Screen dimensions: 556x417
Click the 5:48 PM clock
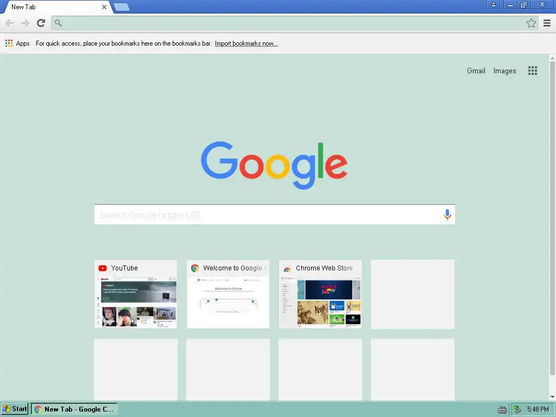[x=538, y=409]
